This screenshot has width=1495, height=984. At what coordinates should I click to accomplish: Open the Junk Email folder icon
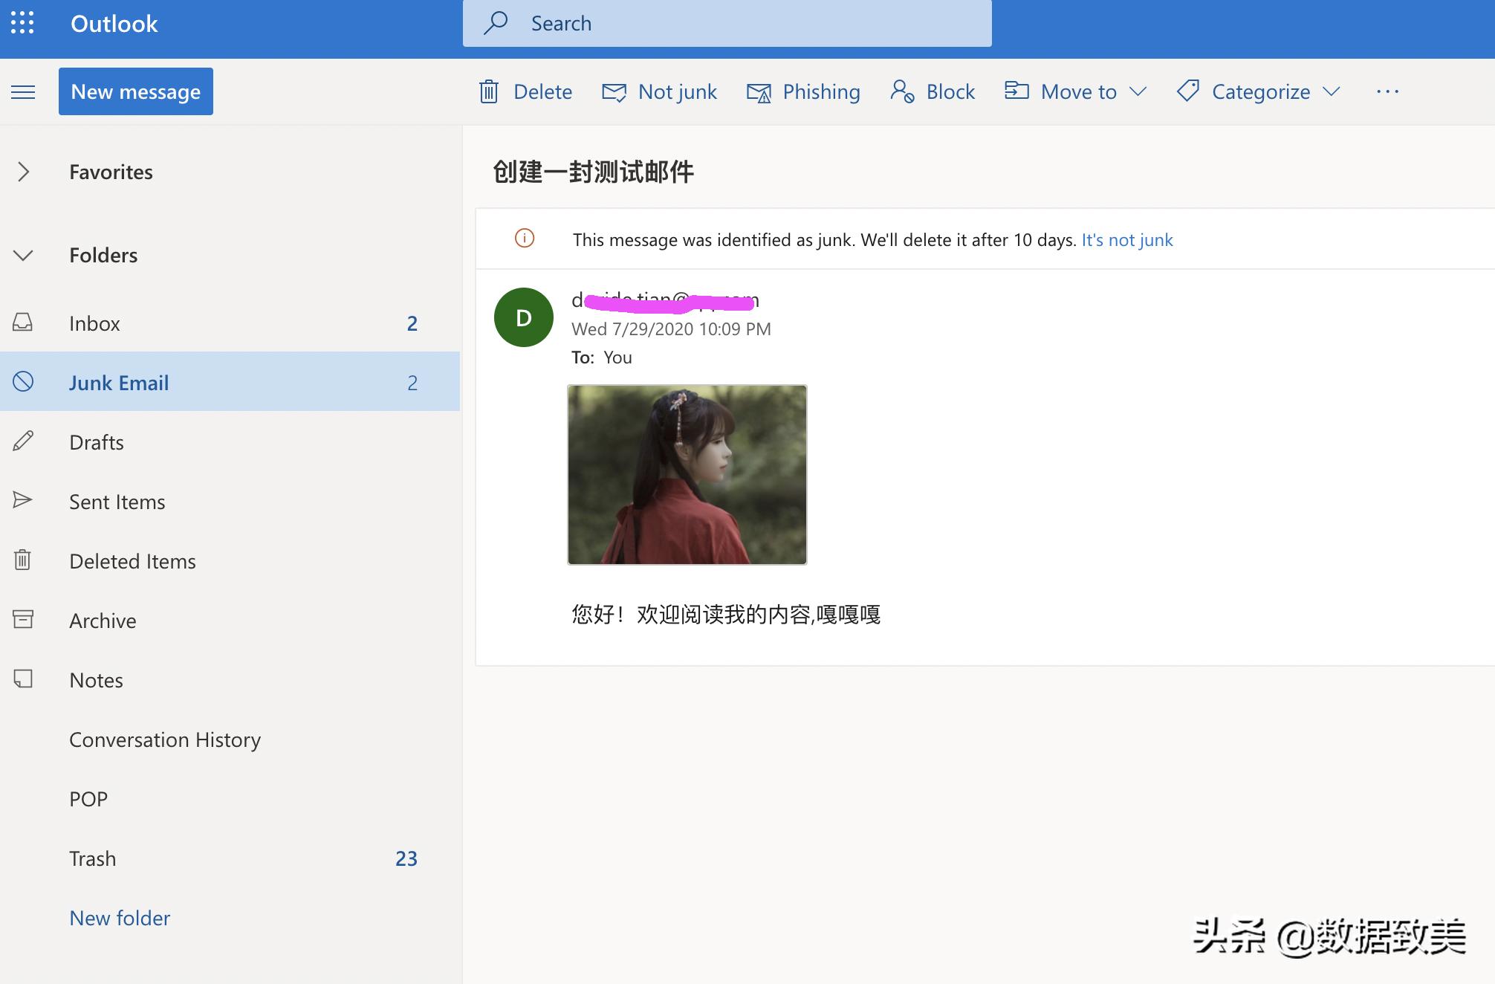(23, 382)
